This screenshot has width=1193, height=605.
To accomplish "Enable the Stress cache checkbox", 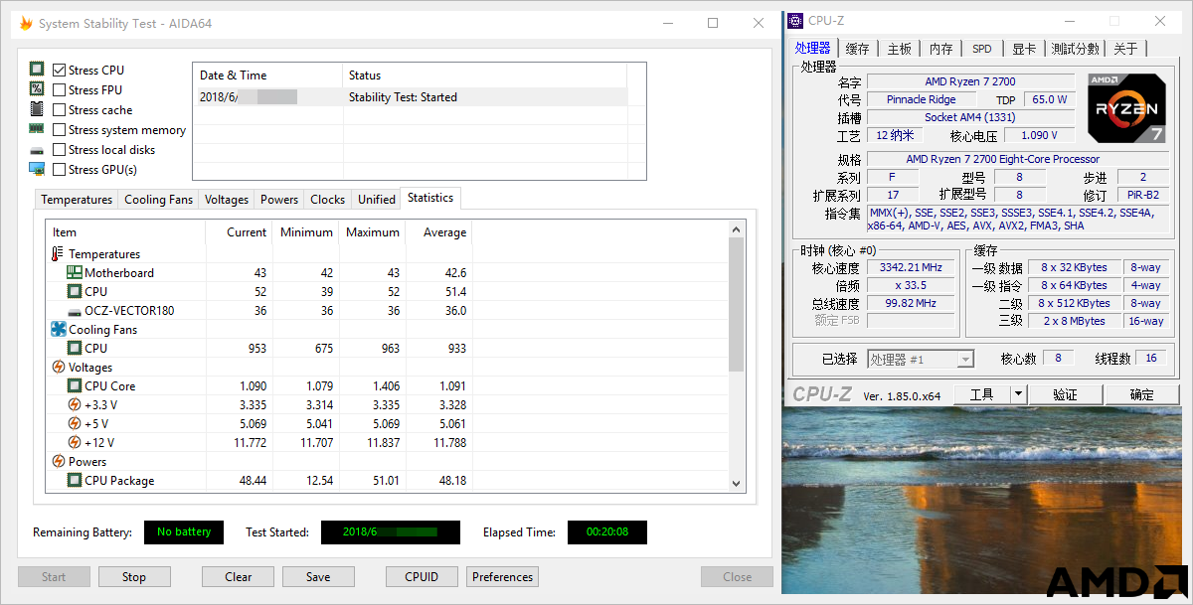I will (60, 109).
